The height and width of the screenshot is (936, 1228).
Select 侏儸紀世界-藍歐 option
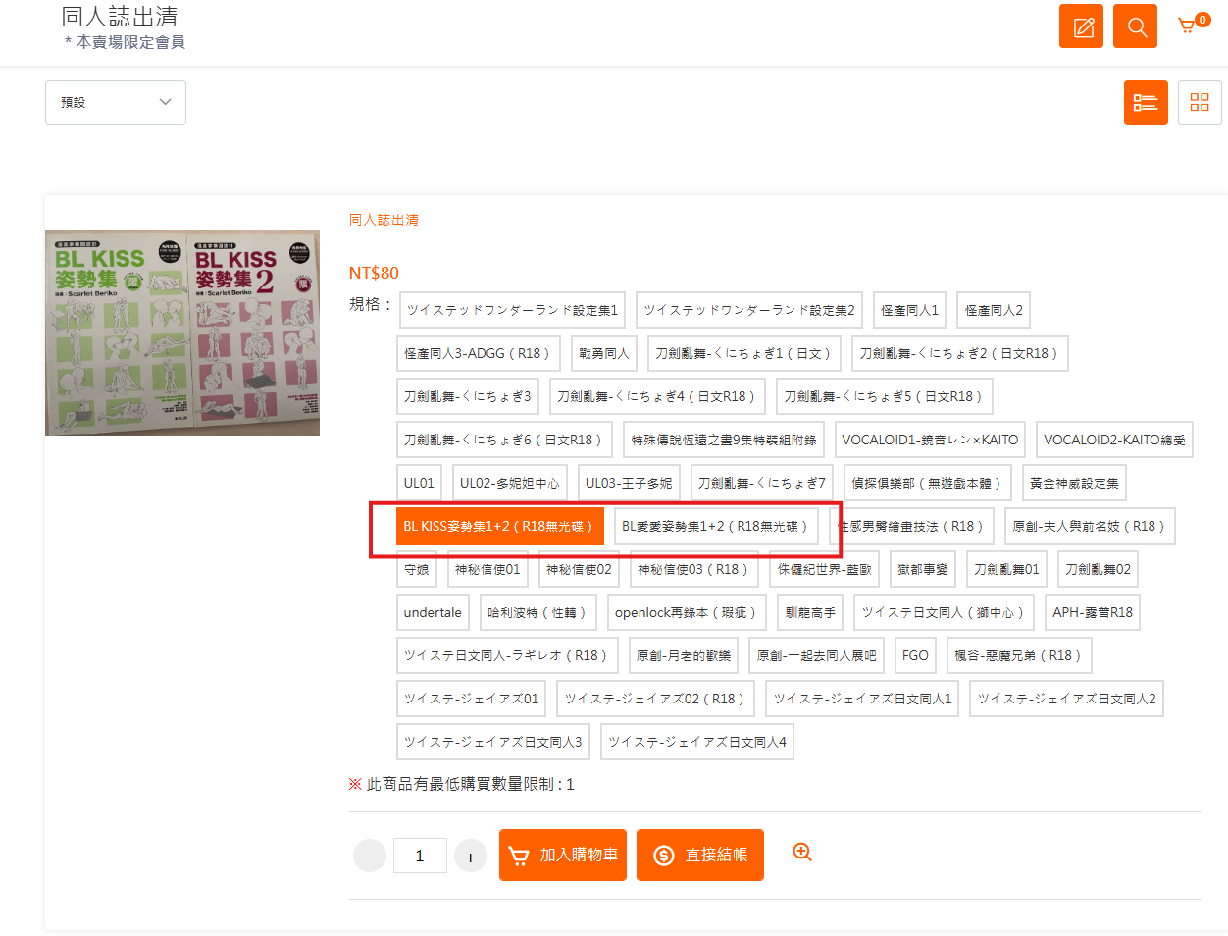[825, 569]
